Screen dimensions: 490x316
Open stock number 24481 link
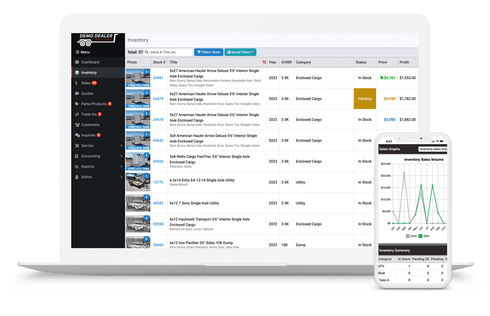tap(158, 78)
